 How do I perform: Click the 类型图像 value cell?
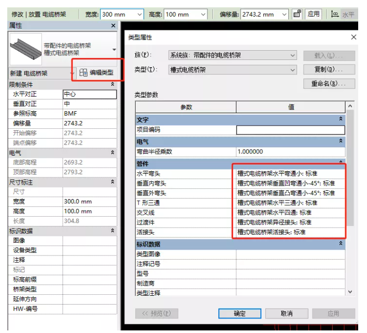[290, 254]
